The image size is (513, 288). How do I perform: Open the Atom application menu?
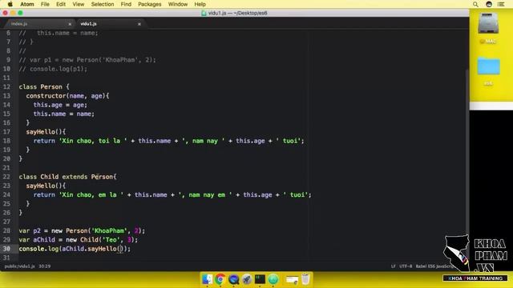(x=26, y=4)
